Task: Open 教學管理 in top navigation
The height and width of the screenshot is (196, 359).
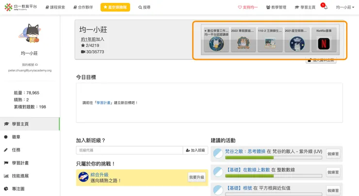Action: pyautogui.click(x=276, y=7)
